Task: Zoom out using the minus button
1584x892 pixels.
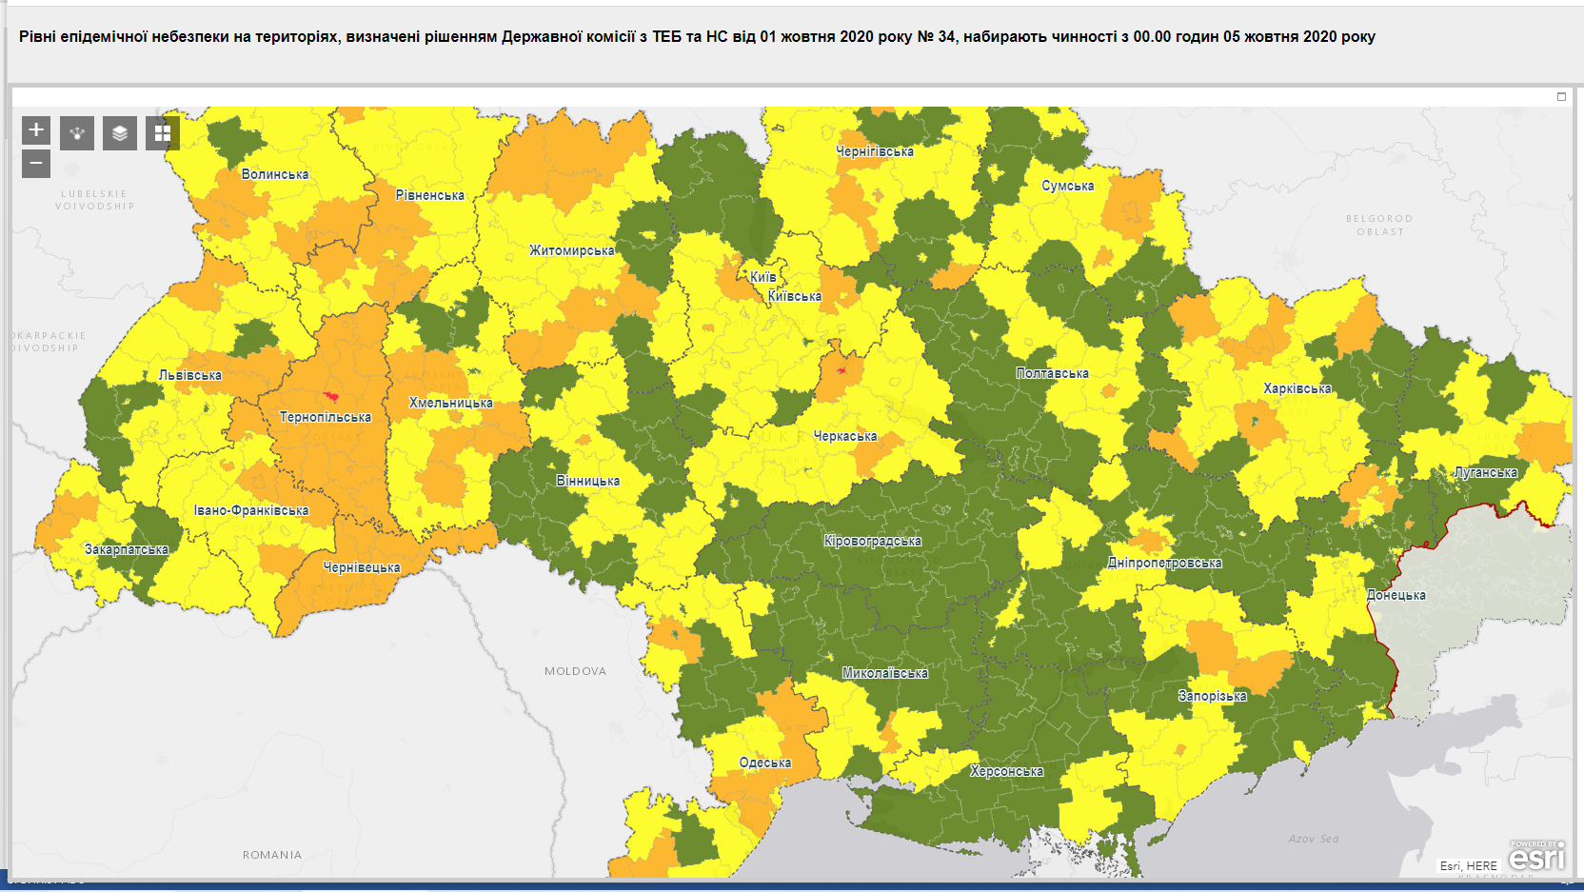Action: [36, 164]
